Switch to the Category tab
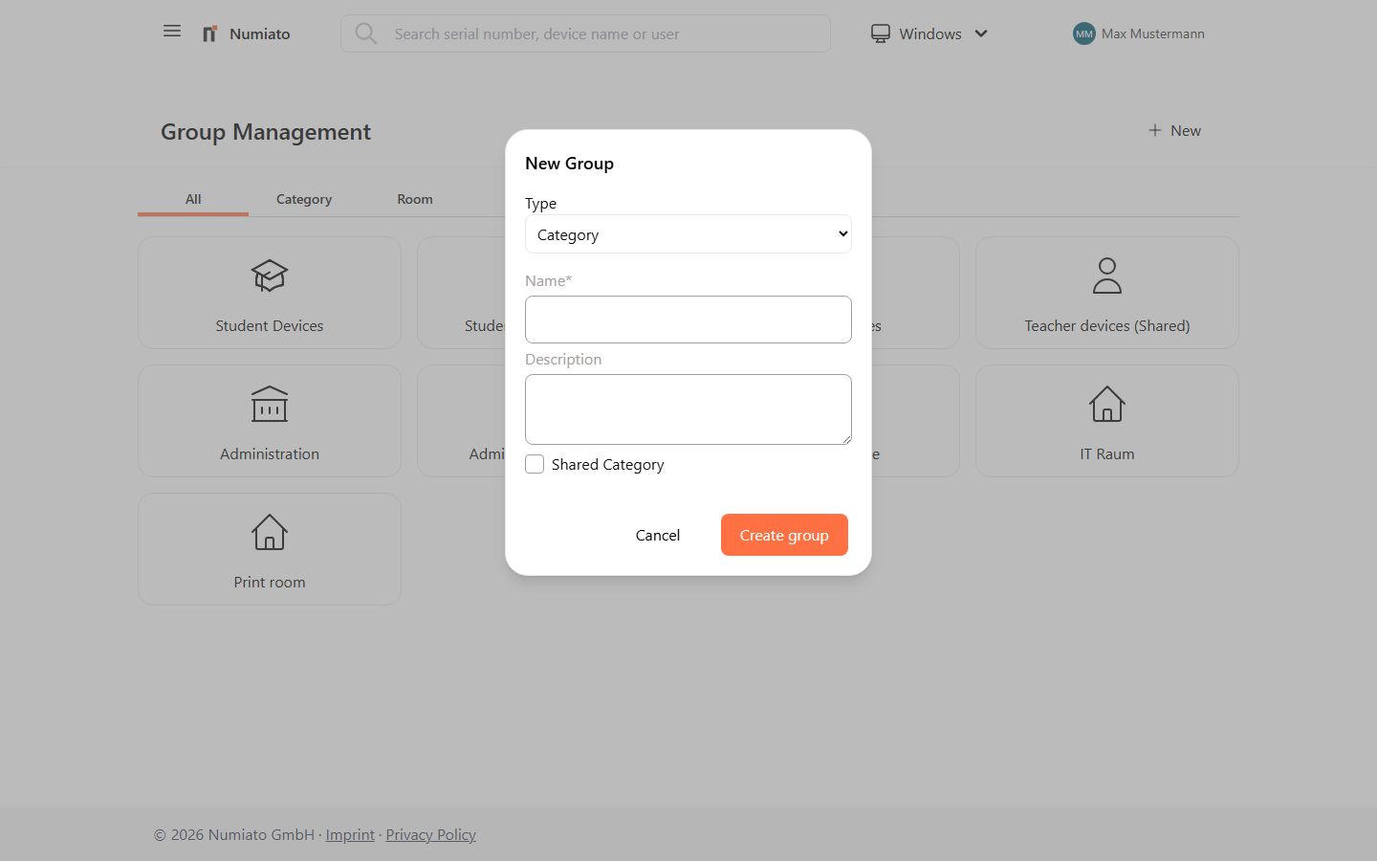Image resolution: width=1377 pixels, height=861 pixels. point(303,199)
